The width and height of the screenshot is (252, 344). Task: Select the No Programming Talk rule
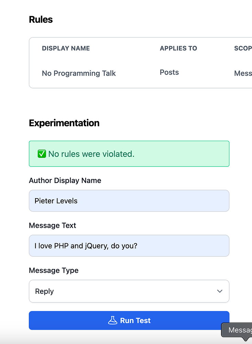79,73
